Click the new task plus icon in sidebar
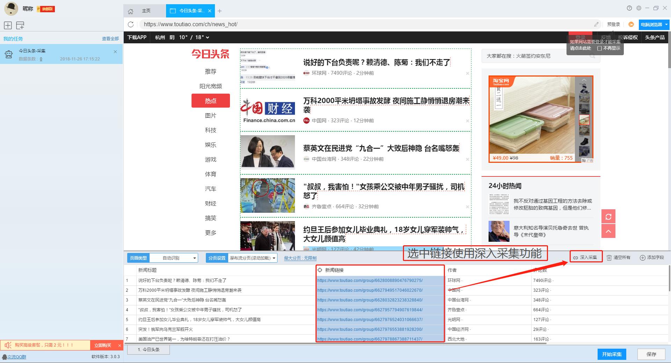 point(8,25)
